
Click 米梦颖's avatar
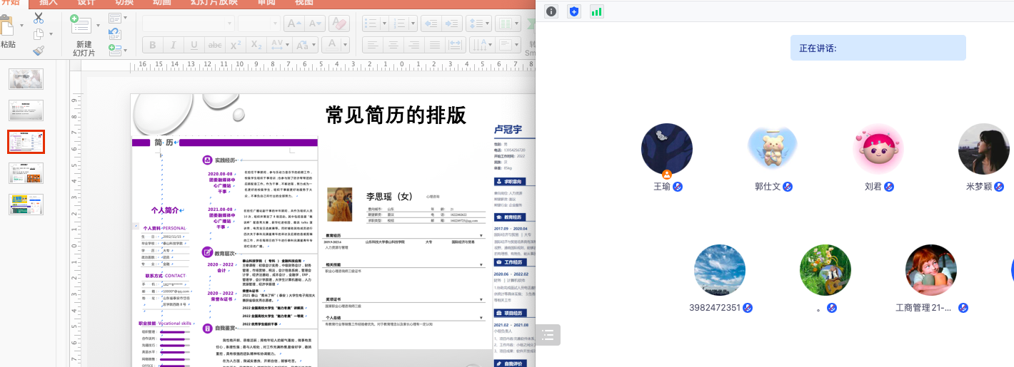tap(984, 149)
